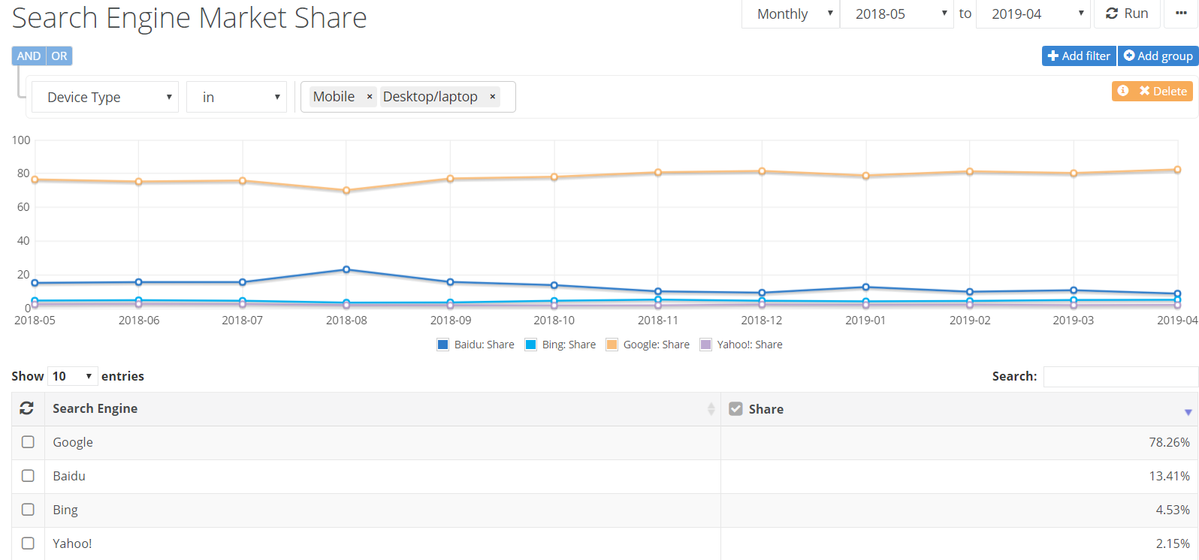Viewport: 1199px width, 560px height.
Task: Expand the Device Type filter dropdown
Action: [x=105, y=98]
